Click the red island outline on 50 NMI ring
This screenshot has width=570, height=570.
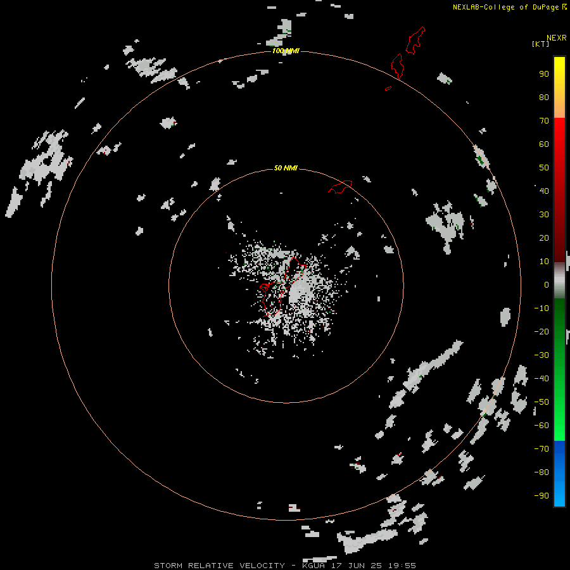point(340,187)
